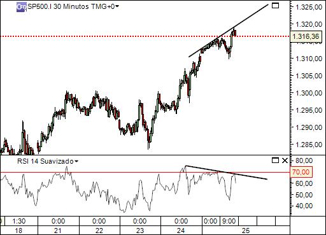Select the 1.316,36 current price label
The width and height of the screenshot is (326, 235).
click(306, 36)
